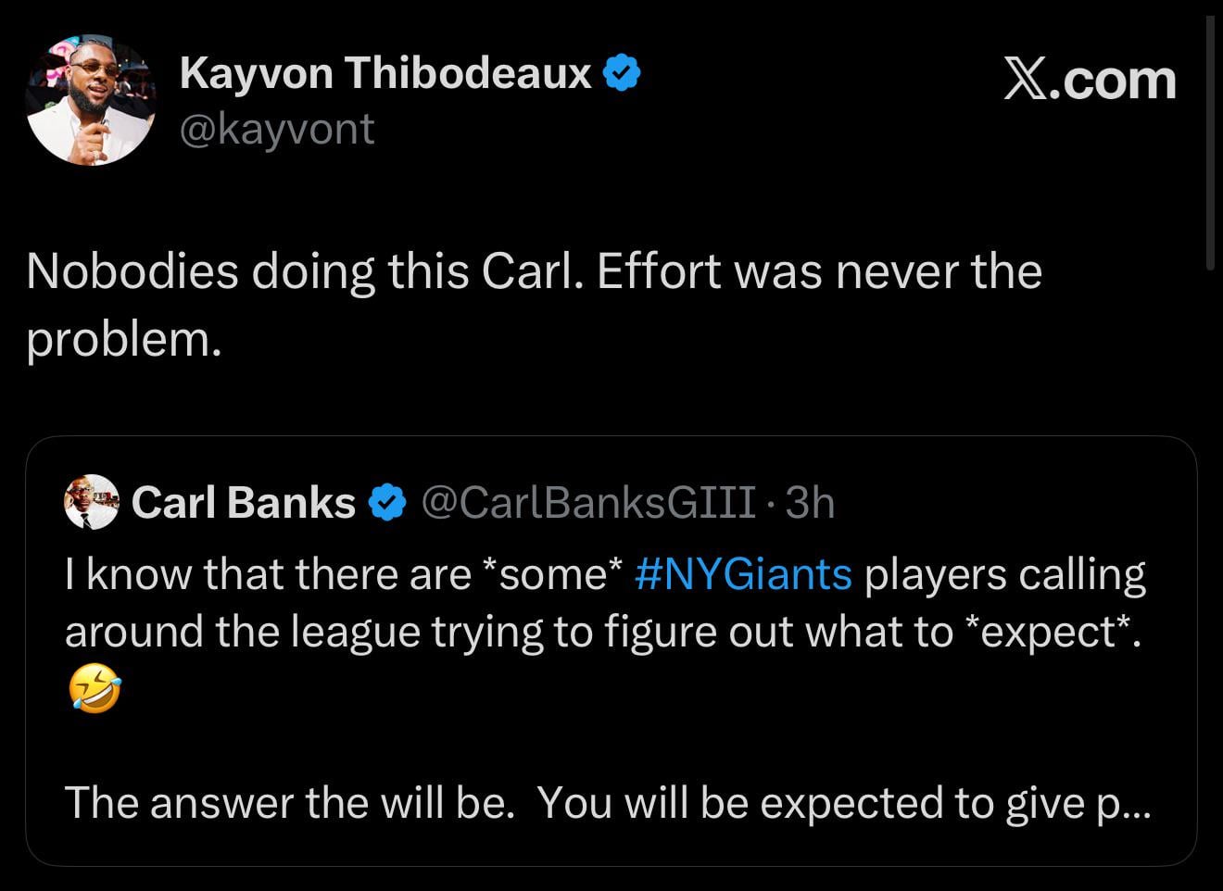Click Kayvon Thibodeaux's verified badge icon

click(623, 72)
